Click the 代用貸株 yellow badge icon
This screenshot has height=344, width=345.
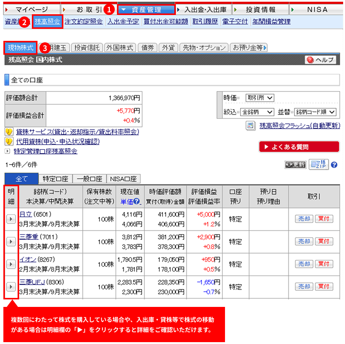[9, 142]
